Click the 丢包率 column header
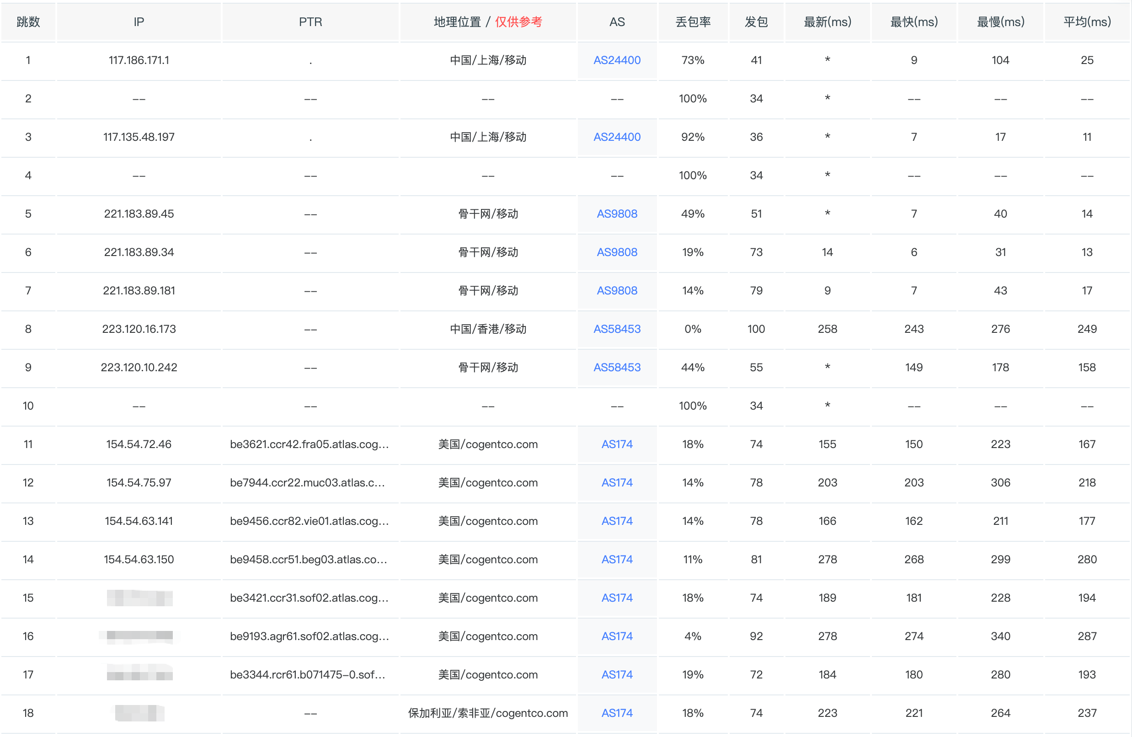Image resolution: width=1132 pixels, height=737 pixels. pos(693,22)
